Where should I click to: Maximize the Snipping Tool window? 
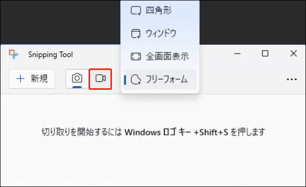click(265, 54)
